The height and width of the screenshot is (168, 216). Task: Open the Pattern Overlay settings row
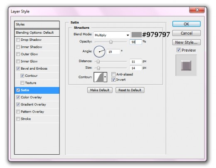pos(37,112)
